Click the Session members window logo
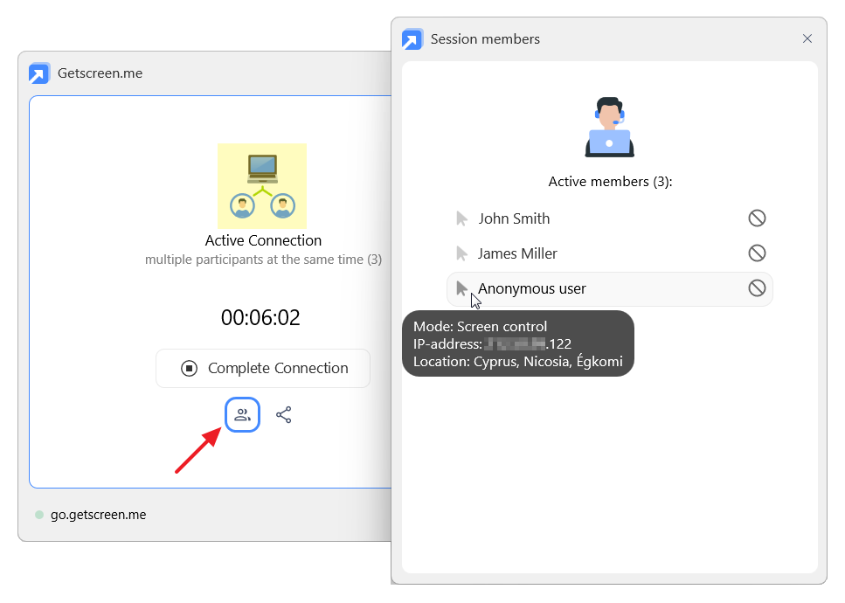This screenshot has width=845, height=603. pyautogui.click(x=412, y=39)
